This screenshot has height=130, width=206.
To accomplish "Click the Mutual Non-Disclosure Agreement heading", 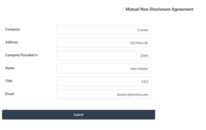I will pyautogui.click(x=159, y=9).
